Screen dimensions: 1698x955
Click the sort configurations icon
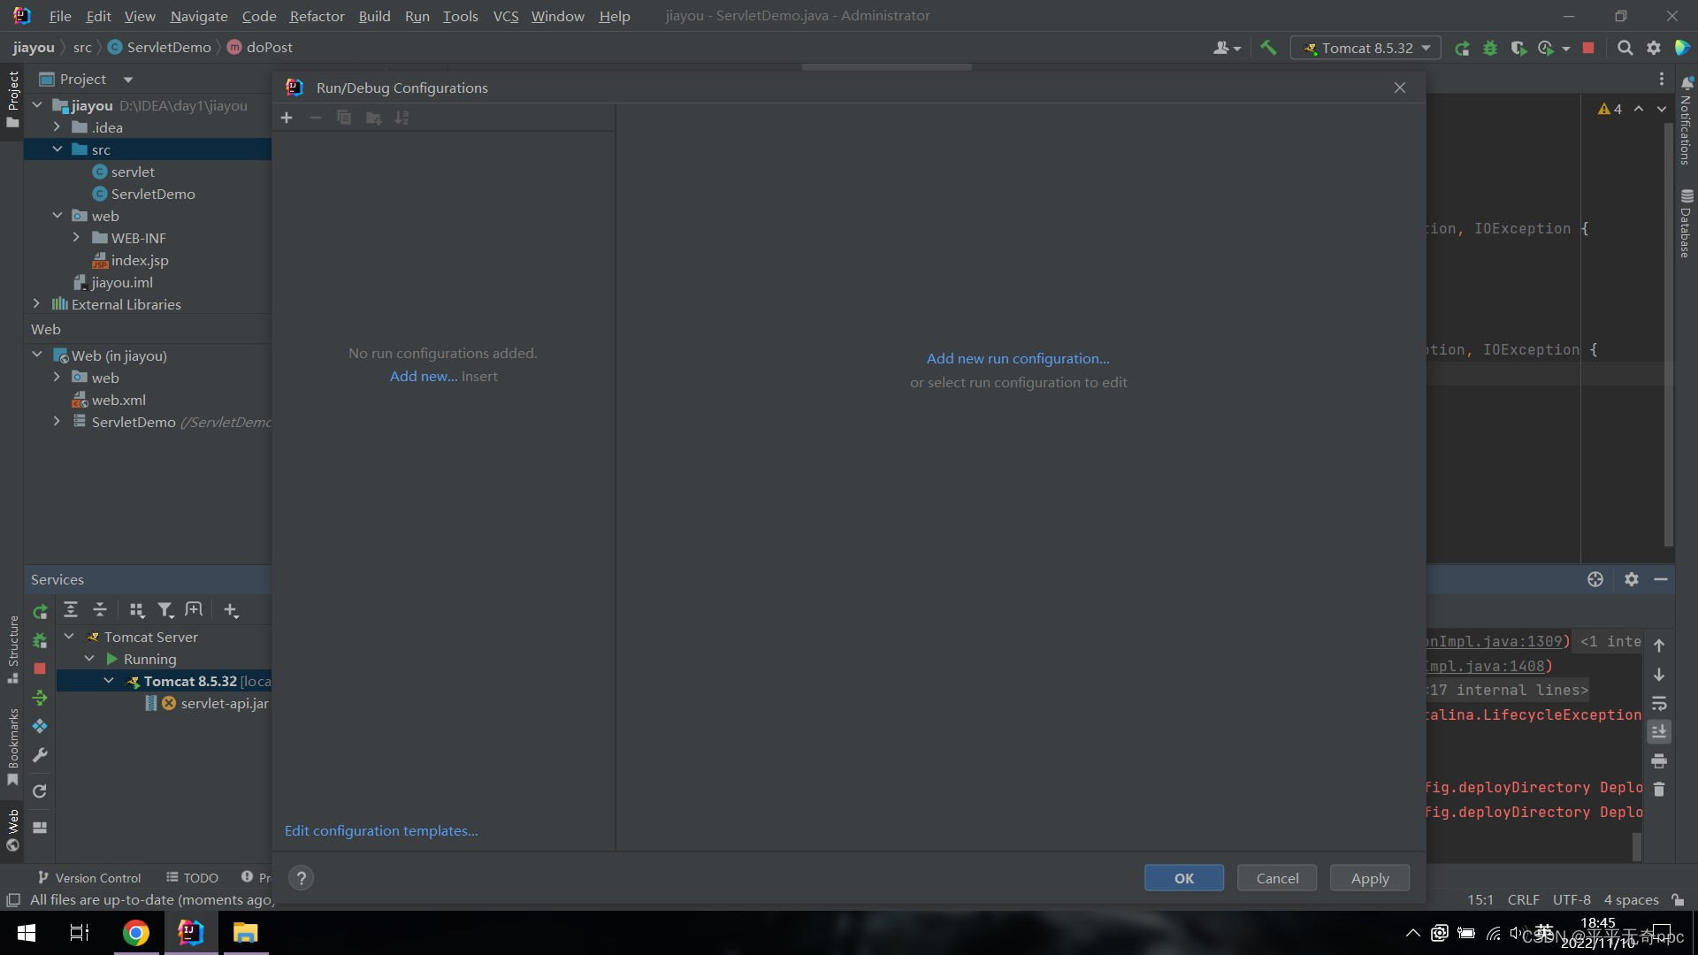pyautogui.click(x=402, y=117)
